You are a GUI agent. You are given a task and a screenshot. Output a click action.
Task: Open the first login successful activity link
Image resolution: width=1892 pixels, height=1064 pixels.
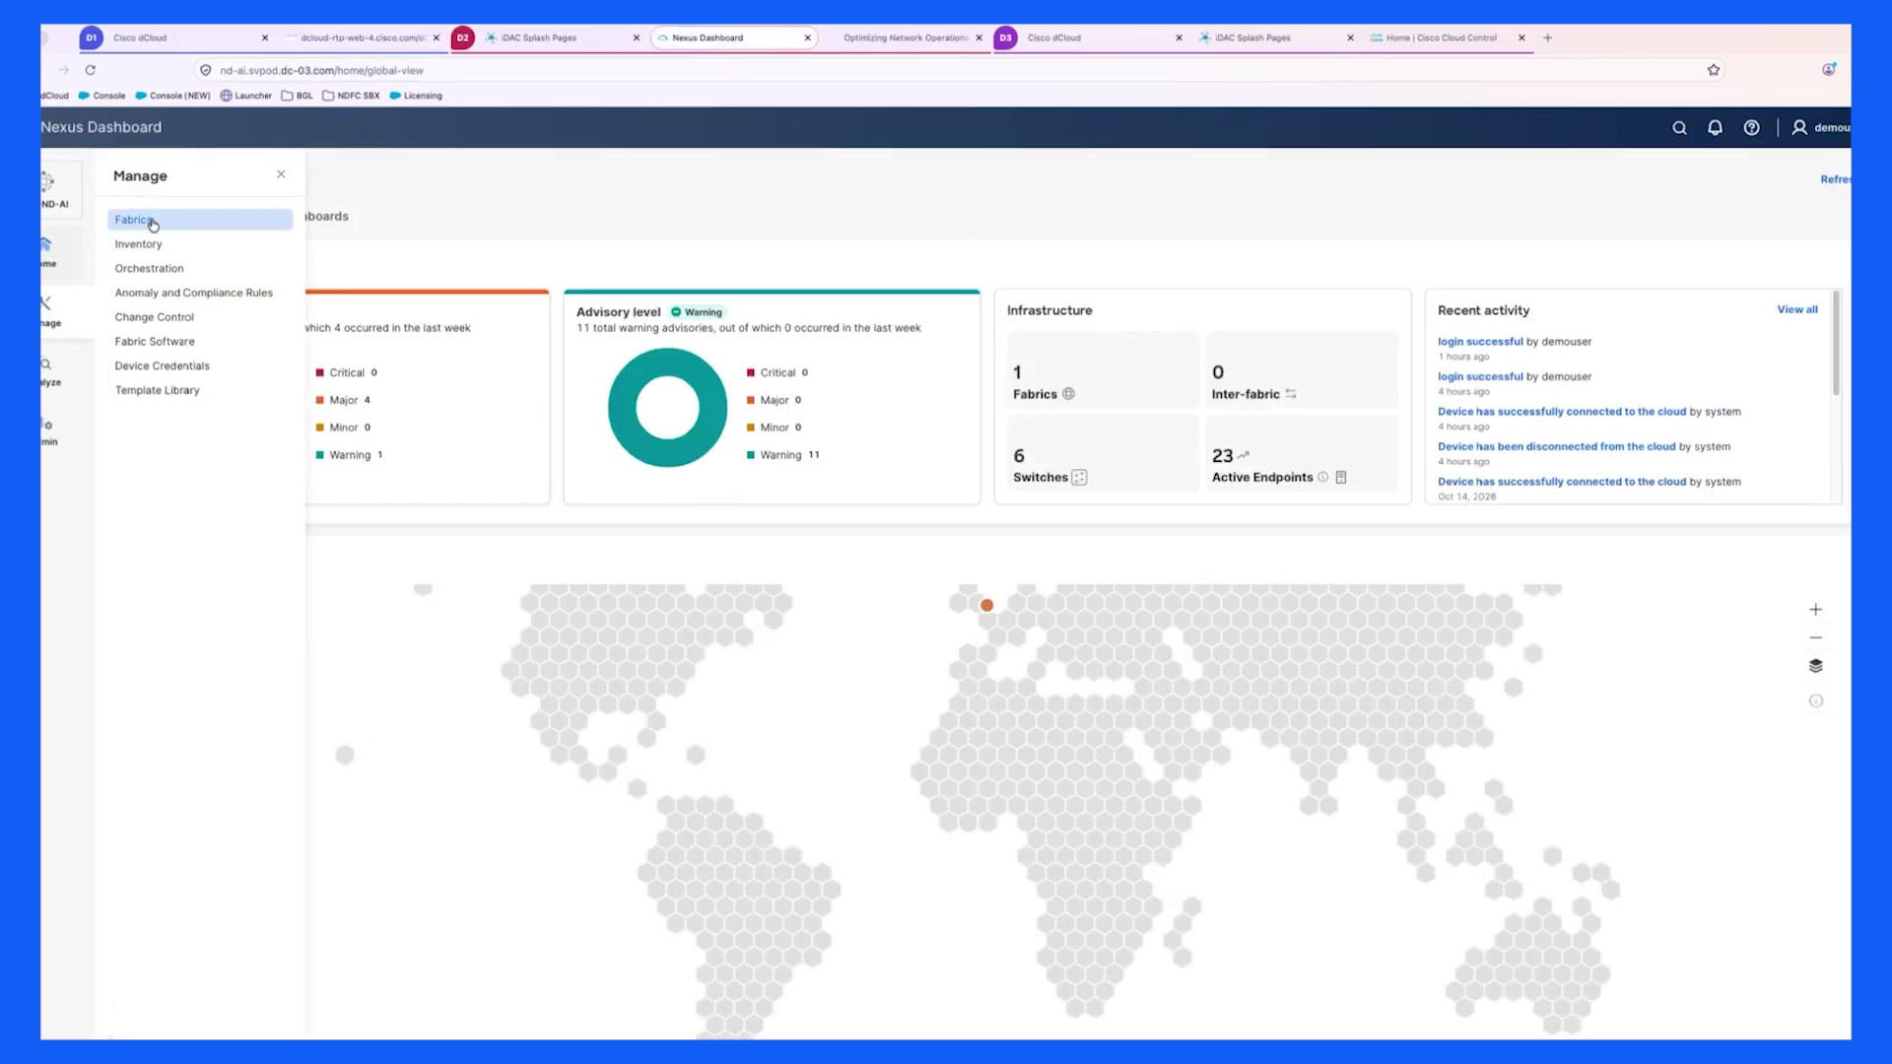click(1479, 342)
